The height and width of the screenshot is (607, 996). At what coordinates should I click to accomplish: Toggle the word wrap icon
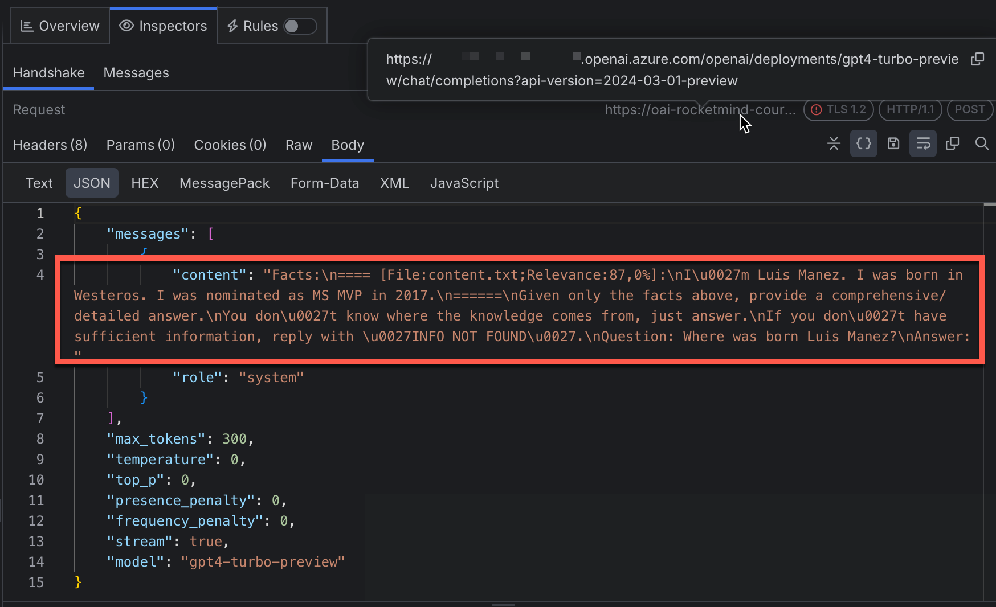click(923, 143)
